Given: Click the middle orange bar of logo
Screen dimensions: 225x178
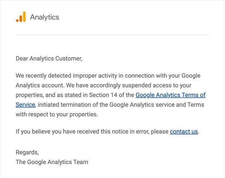Looking at the screenshot, I should point(21,18).
